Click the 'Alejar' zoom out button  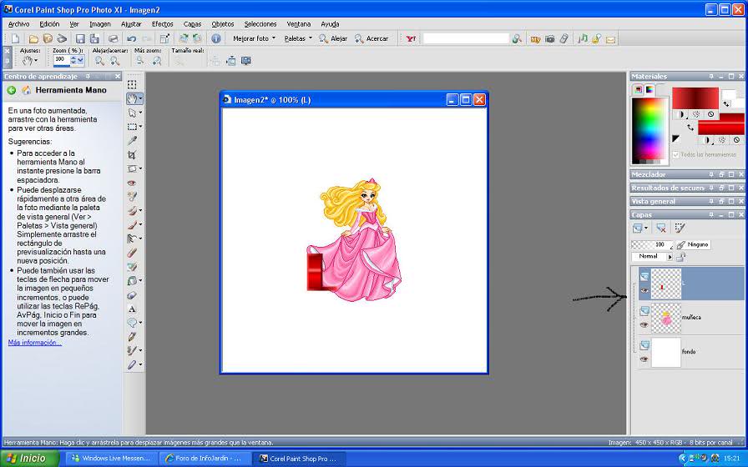click(333, 38)
